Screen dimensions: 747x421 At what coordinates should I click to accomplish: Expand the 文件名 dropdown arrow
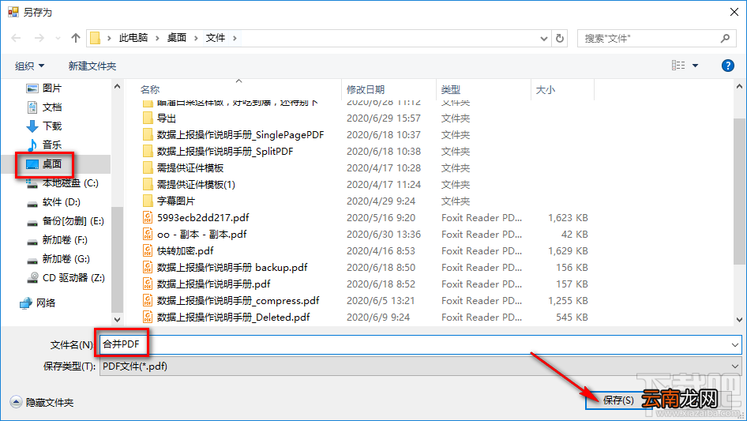point(734,344)
